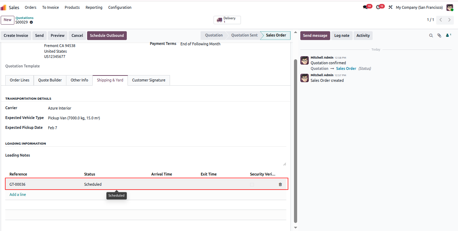
Task: Go to the previous record arrow
Action: (x=441, y=20)
